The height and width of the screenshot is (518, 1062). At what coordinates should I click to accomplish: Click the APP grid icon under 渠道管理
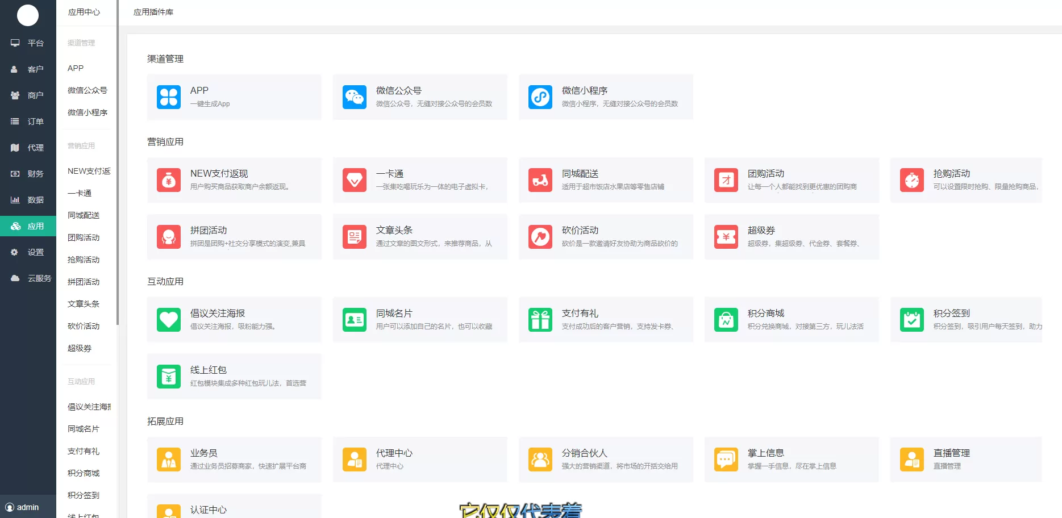click(x=168, y=97)
